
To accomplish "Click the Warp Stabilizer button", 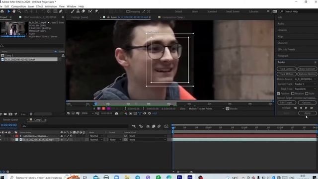I will tap(307, 69).
